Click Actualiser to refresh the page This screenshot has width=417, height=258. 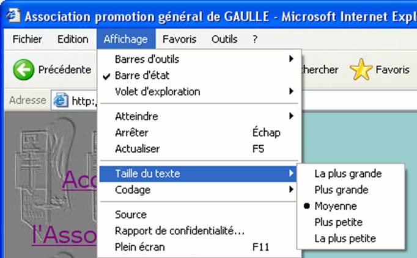click(x=198, y=149)
